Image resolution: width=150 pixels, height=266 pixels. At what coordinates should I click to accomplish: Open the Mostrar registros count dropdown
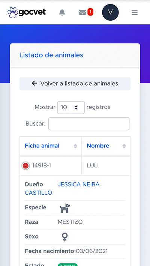point(71,107)
